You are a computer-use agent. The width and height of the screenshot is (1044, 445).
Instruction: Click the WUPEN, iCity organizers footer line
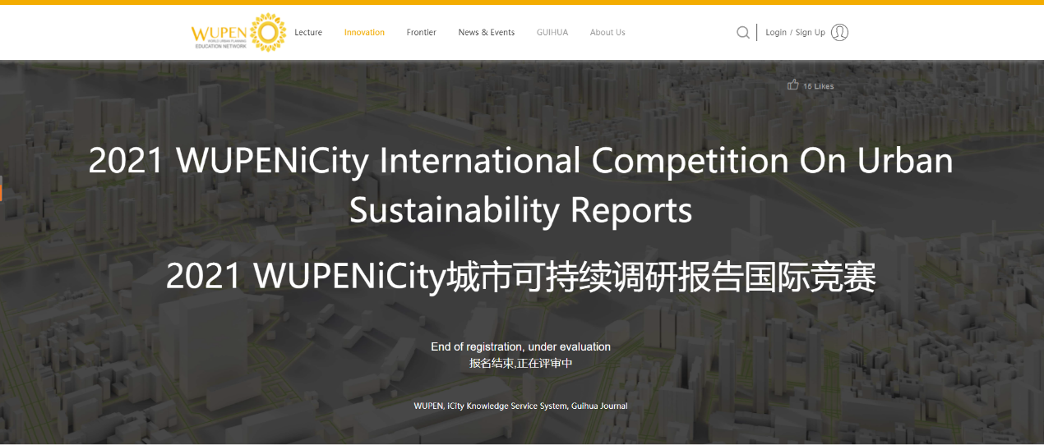point(520,406)
